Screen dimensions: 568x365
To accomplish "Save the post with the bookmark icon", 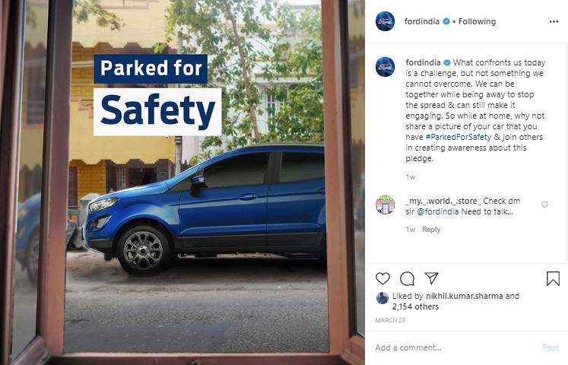I will coord(553,278).
